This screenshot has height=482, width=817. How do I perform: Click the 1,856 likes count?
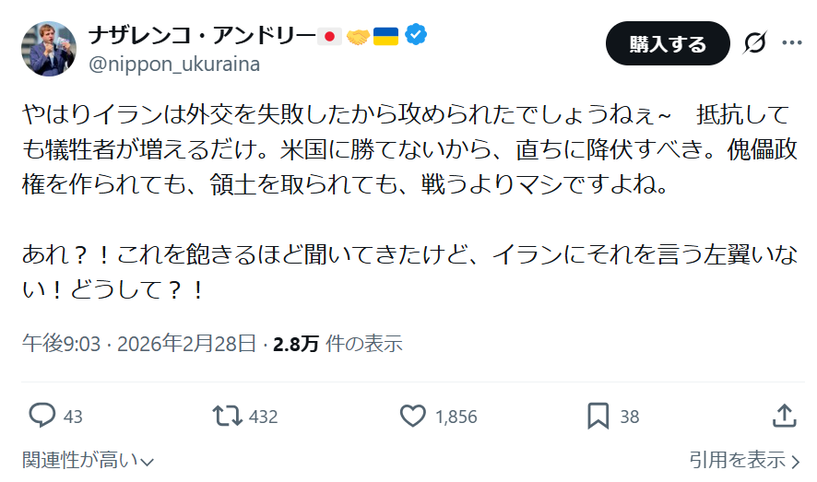tap(456, 417)
